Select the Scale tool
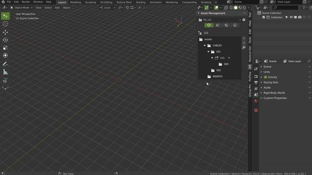The width and height of the screenshot is (312, 175). tap(5, 48)
